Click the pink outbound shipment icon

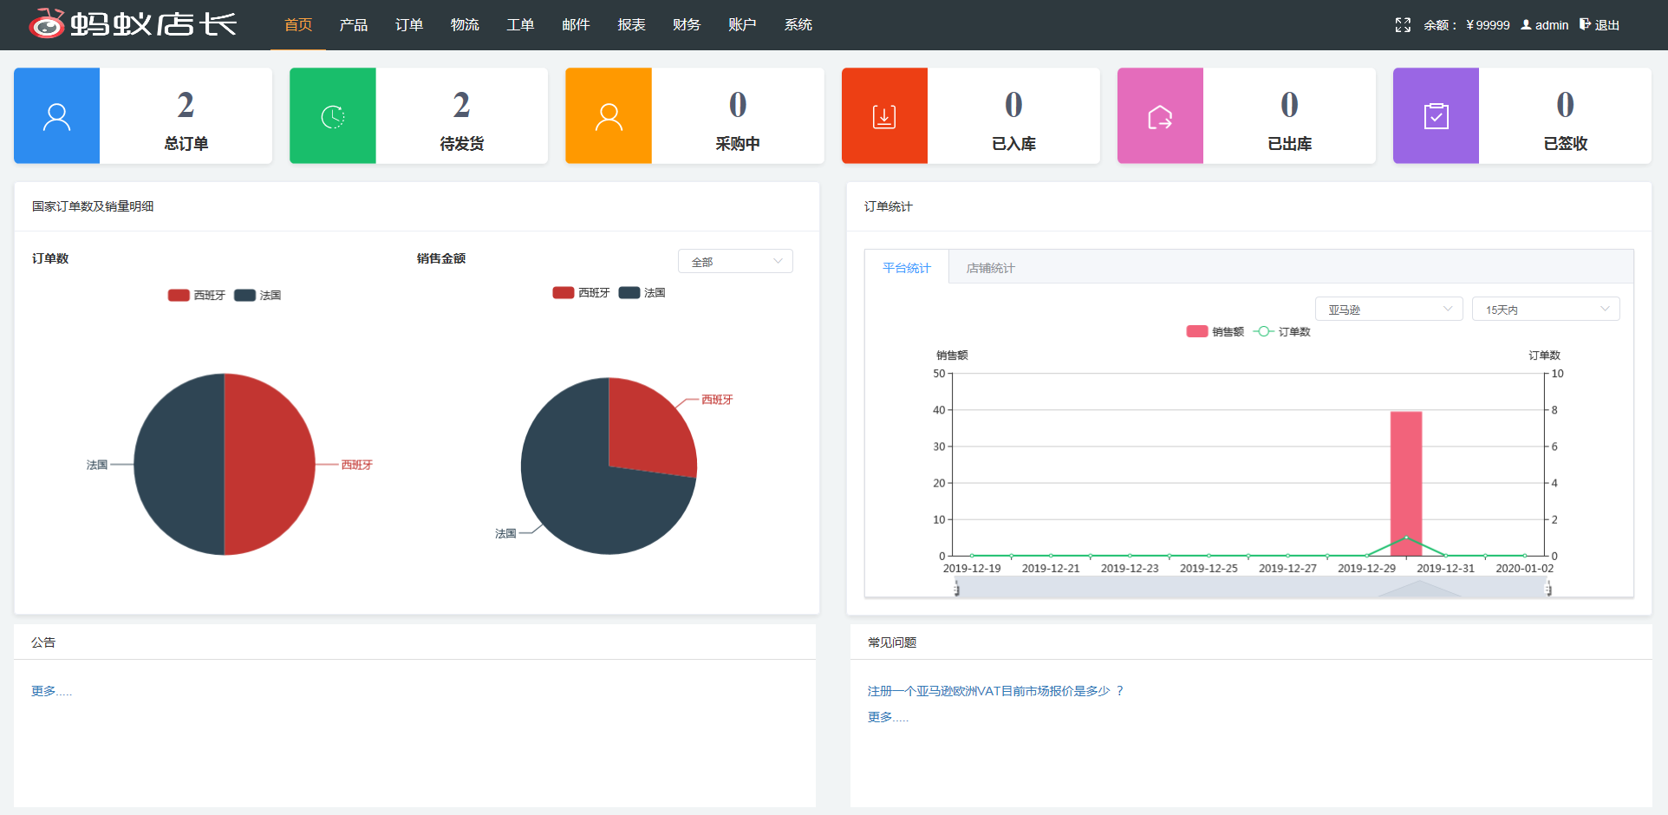1160,116
